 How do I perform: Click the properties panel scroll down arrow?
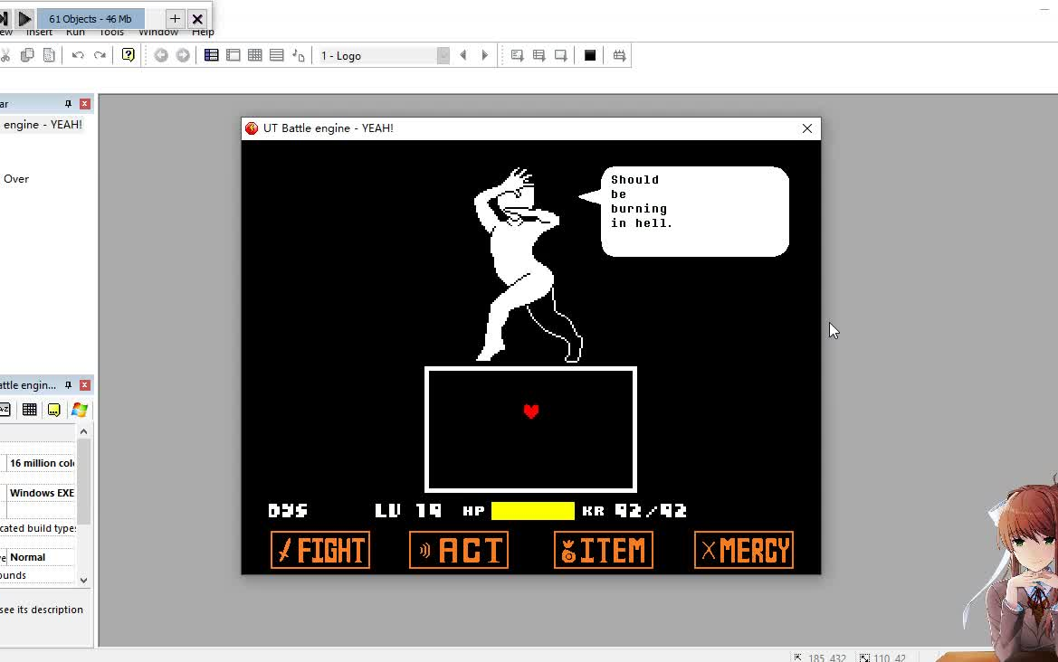[83, 580]
